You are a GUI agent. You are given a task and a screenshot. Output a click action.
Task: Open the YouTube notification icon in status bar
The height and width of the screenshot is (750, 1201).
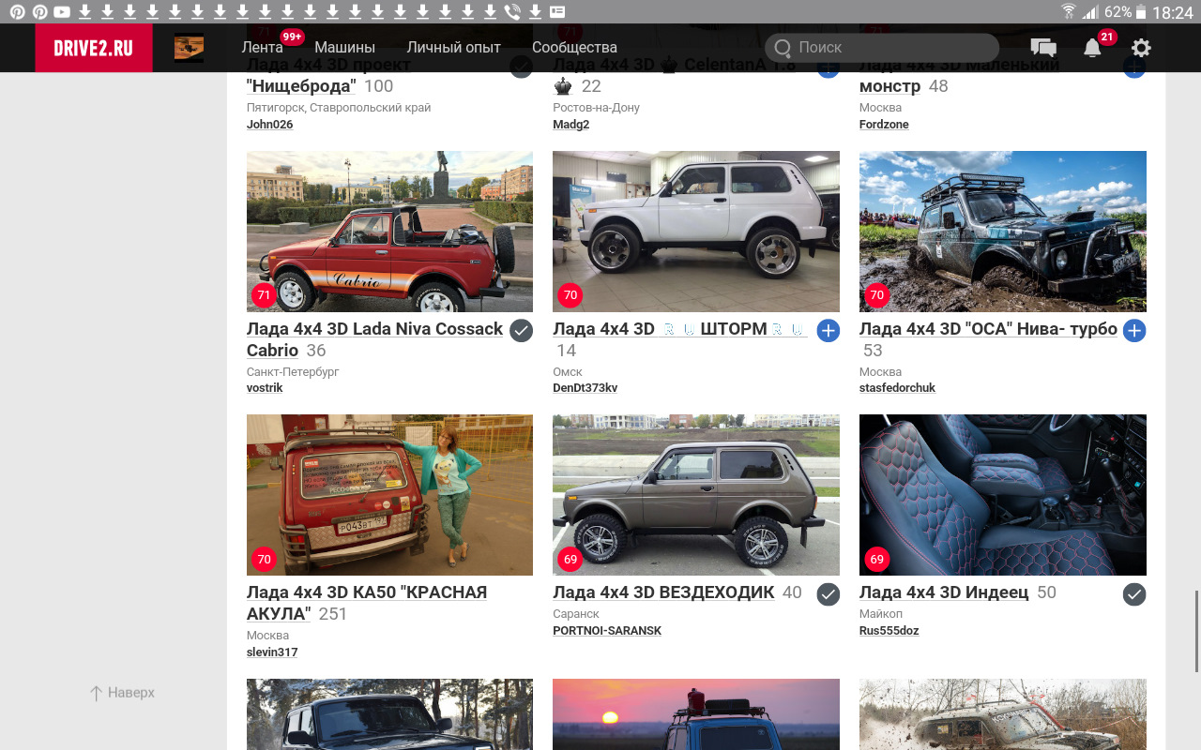tap(62, 11)
